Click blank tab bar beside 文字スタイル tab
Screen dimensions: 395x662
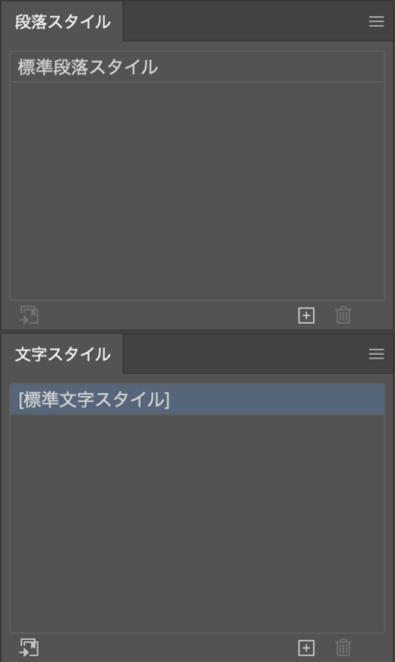(245, 354)
